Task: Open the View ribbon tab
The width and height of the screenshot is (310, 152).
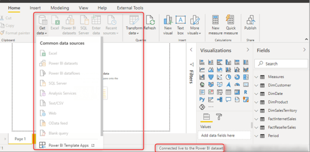Action: [83, 8]
